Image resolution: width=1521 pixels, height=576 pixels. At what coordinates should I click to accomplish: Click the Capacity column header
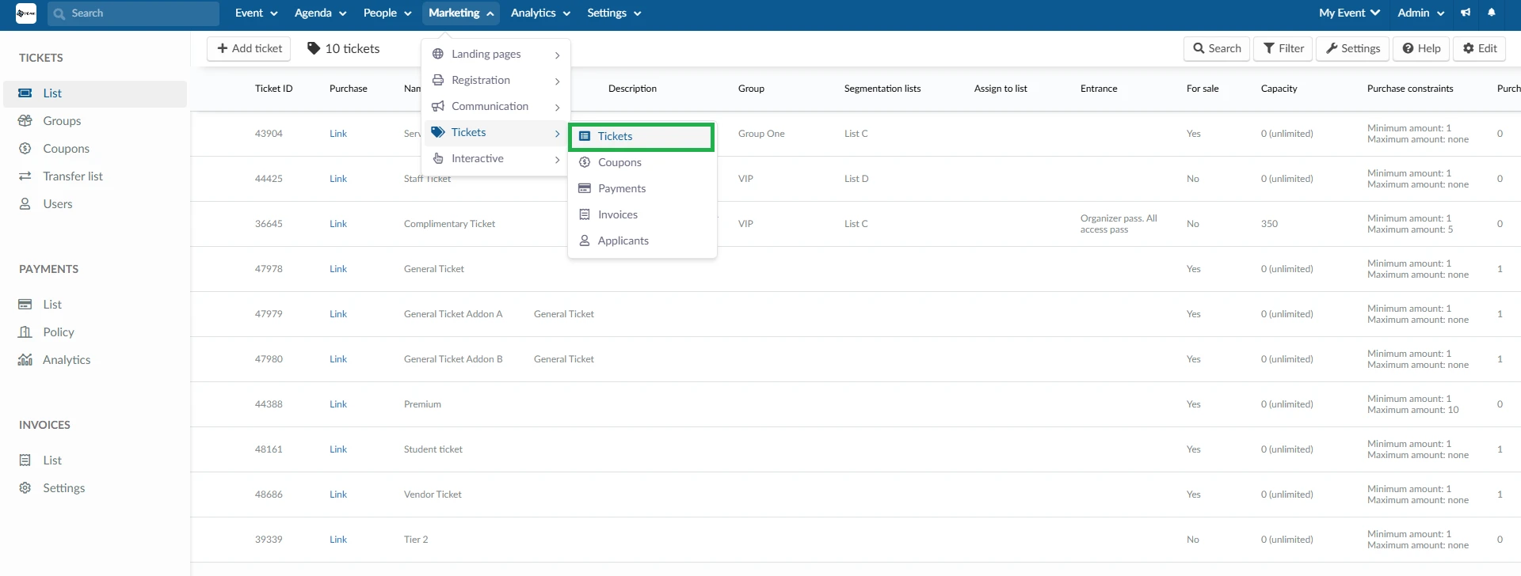1279,89
